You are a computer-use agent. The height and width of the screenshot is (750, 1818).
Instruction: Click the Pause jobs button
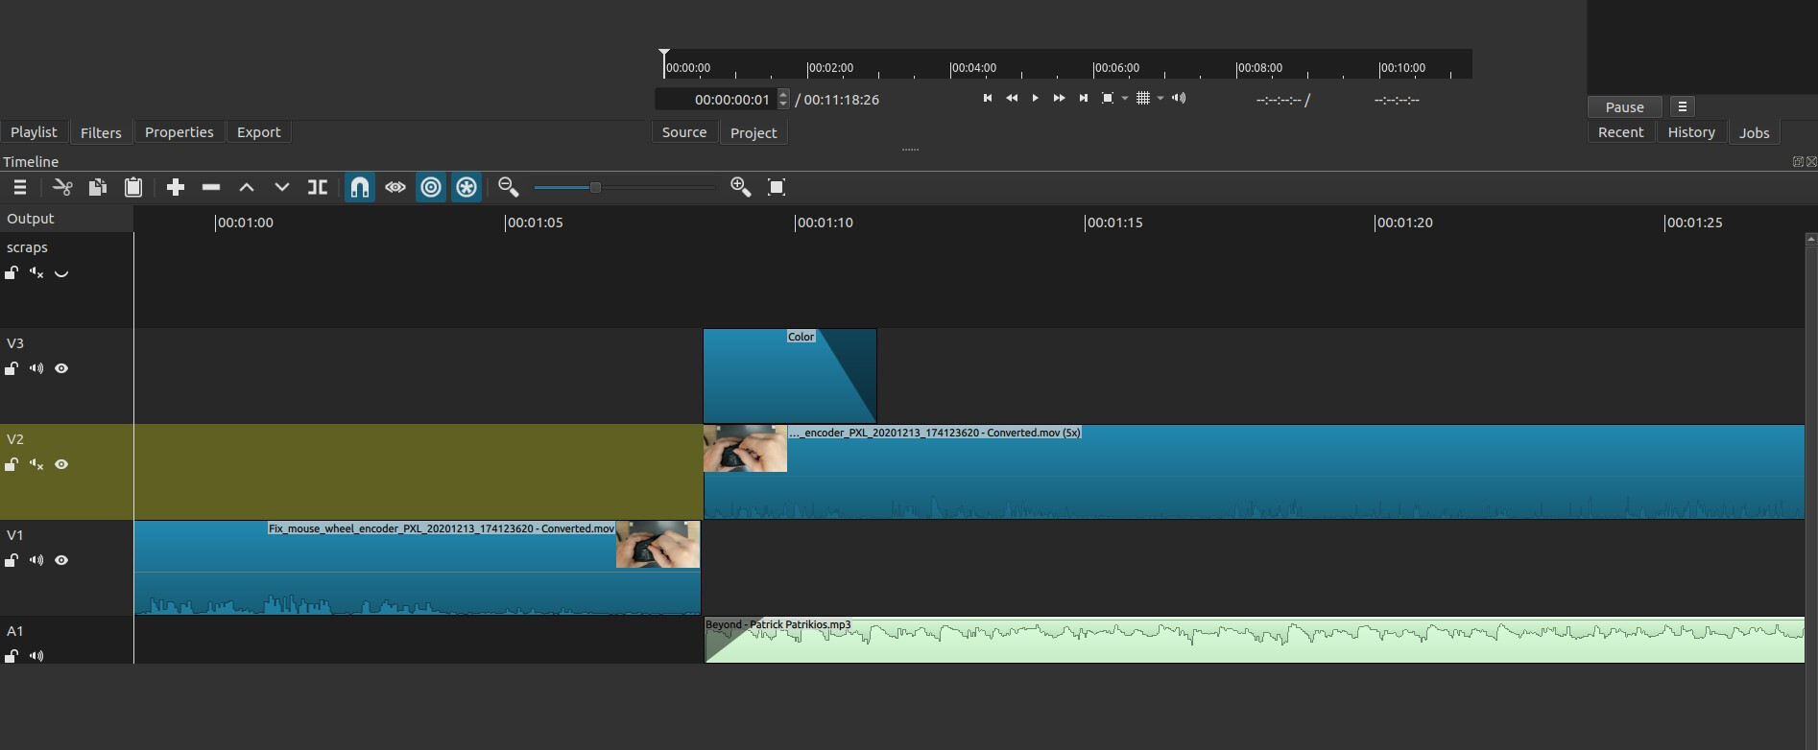pyautogui.click(x=1625, y=106)
